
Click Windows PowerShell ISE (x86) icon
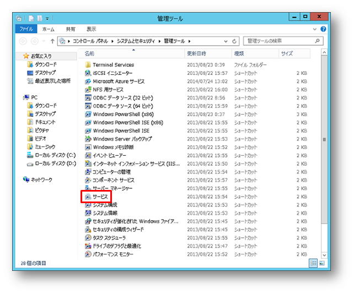(x=88, y=122)
